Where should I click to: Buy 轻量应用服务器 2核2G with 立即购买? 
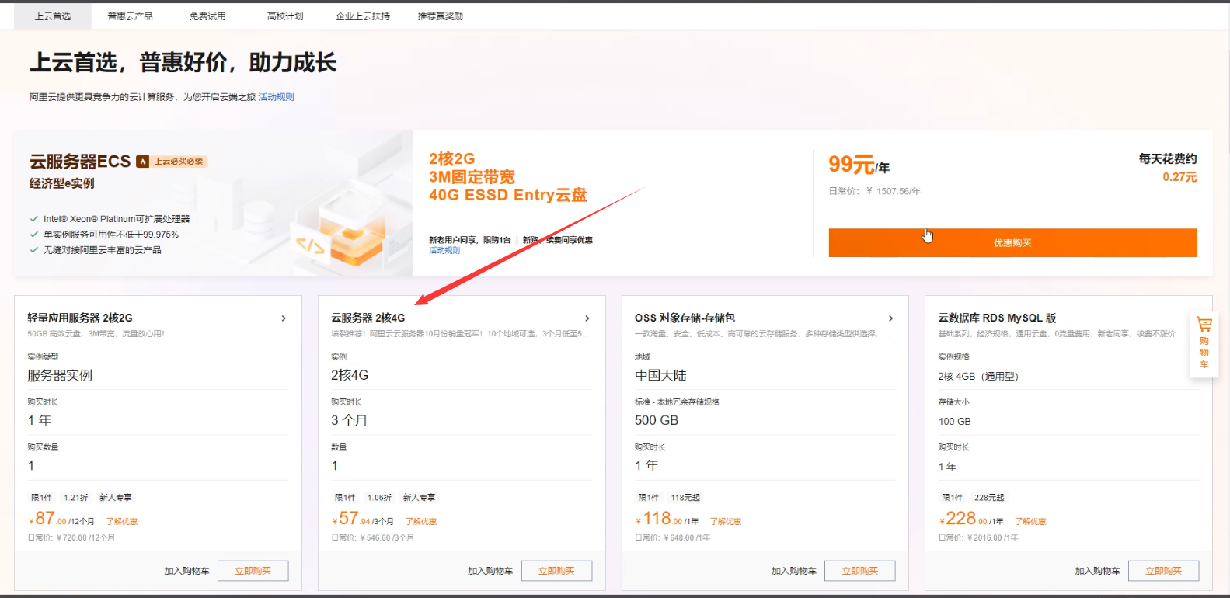pyautogui.click(x=253, y=571)
